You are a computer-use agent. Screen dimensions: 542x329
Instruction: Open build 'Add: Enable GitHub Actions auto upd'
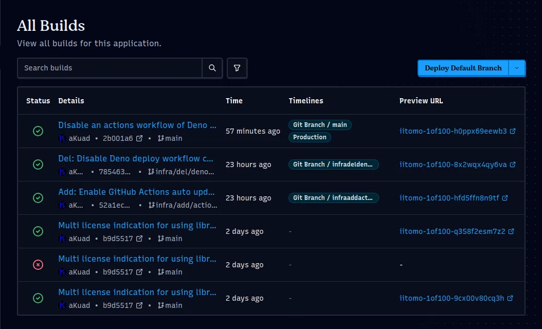tap(136, 192)
